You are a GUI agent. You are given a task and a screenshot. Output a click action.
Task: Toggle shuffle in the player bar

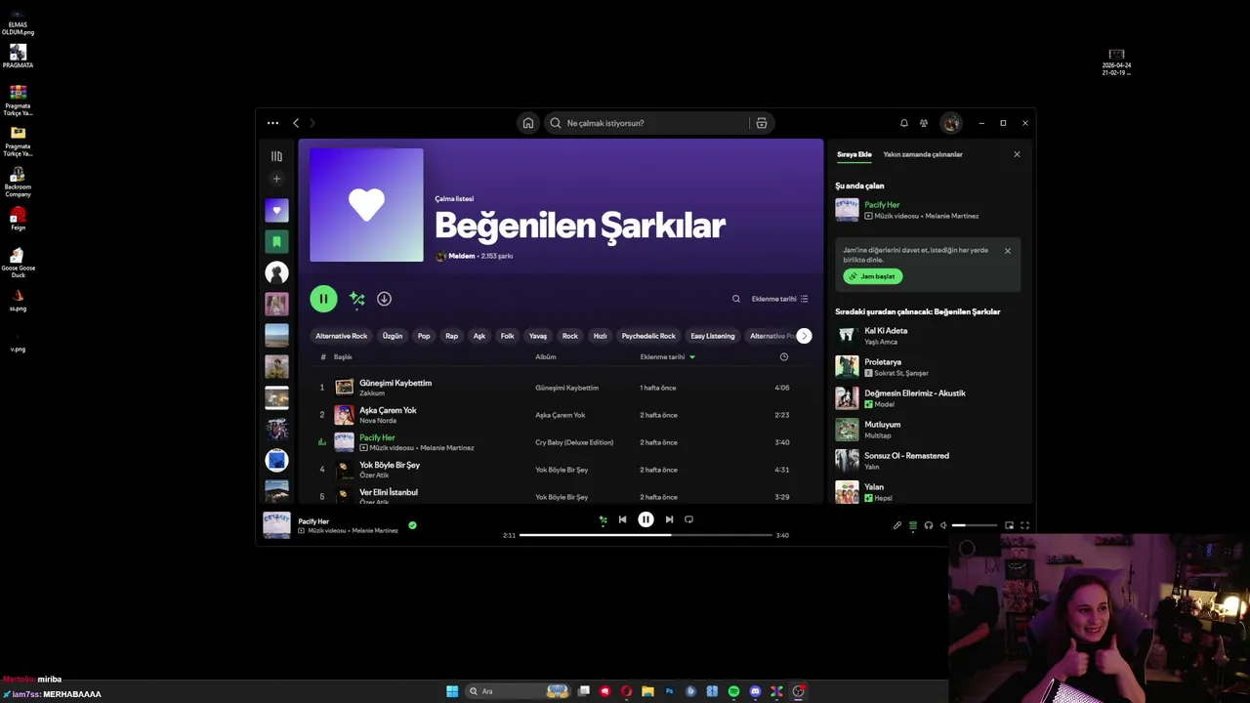tap(603, 519)
